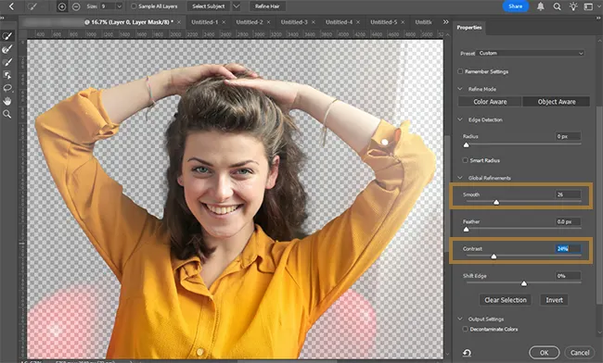
Task: Select the Brush tool in toolbar
Action: click(x=6, y=62)
